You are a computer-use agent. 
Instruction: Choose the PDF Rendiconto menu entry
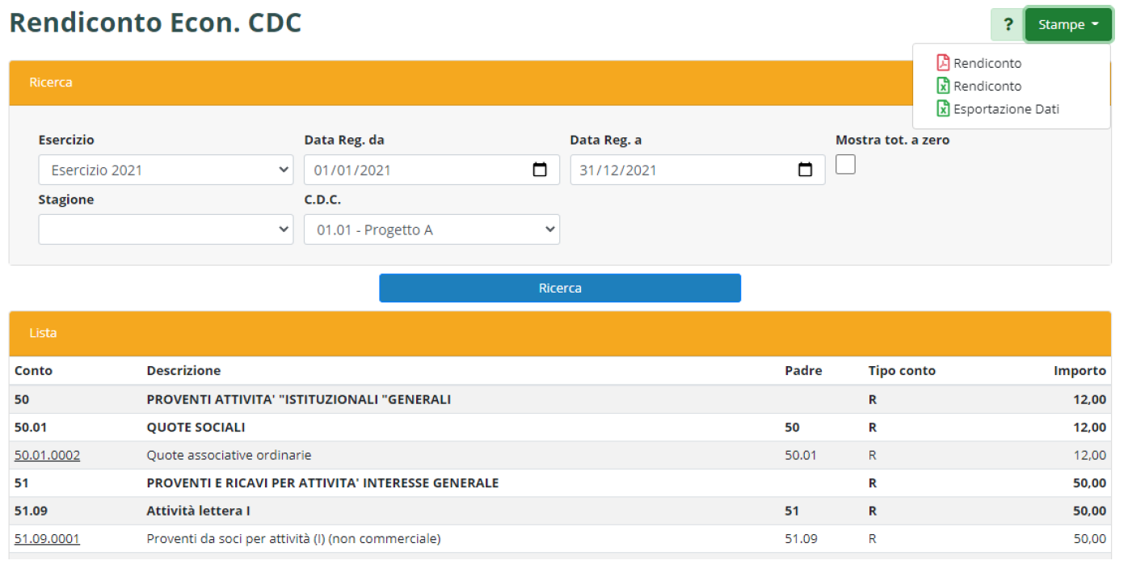click(x=987, y=63)
